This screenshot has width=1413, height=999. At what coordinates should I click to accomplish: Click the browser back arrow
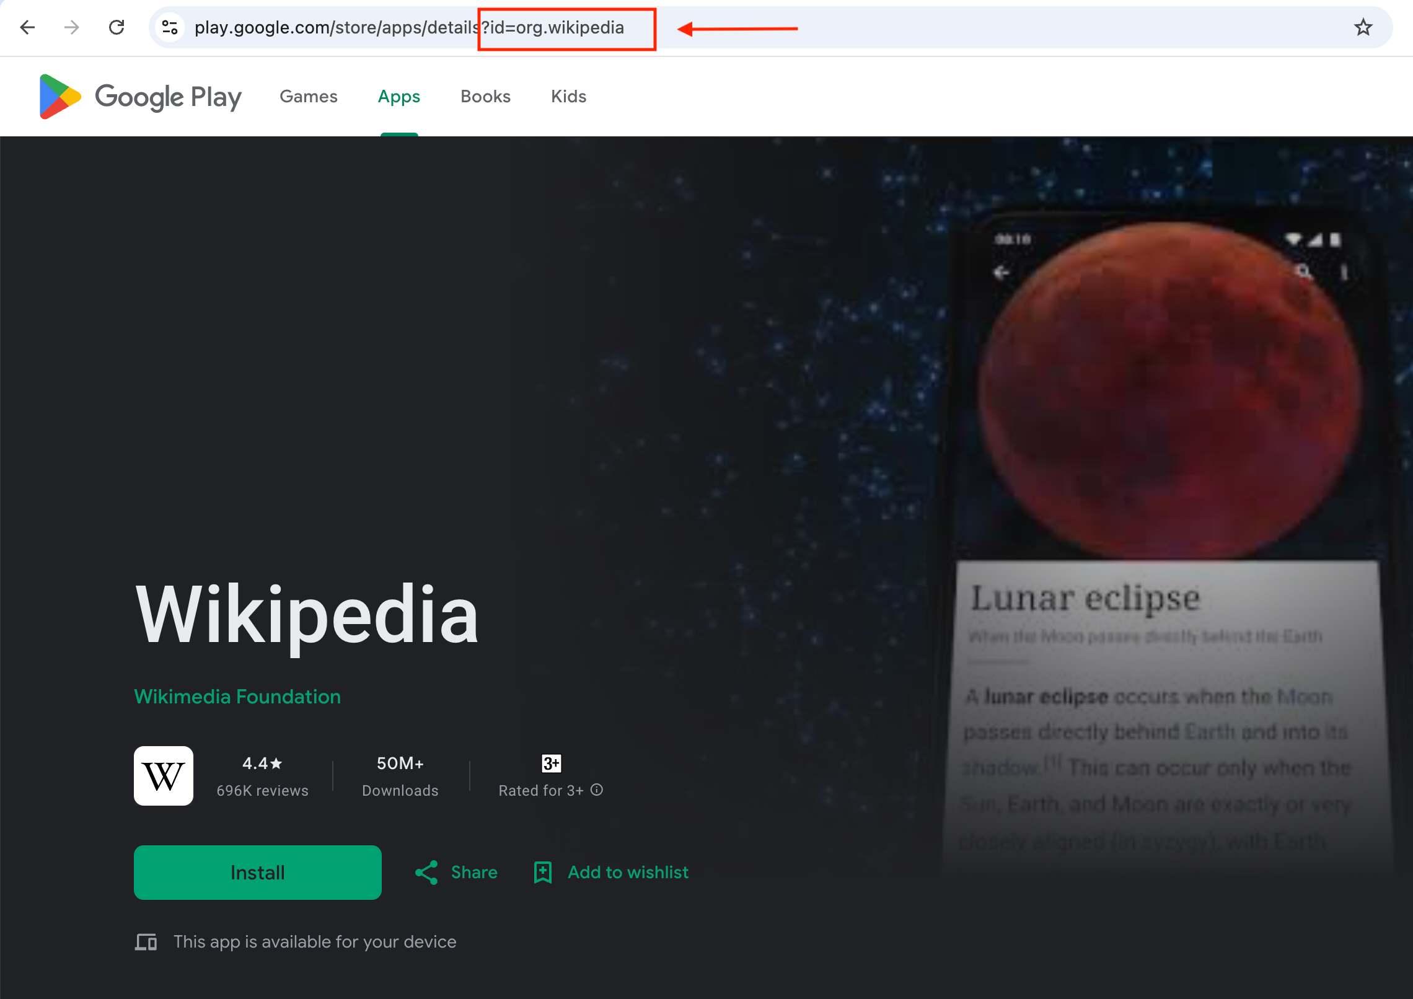point(27,27)
